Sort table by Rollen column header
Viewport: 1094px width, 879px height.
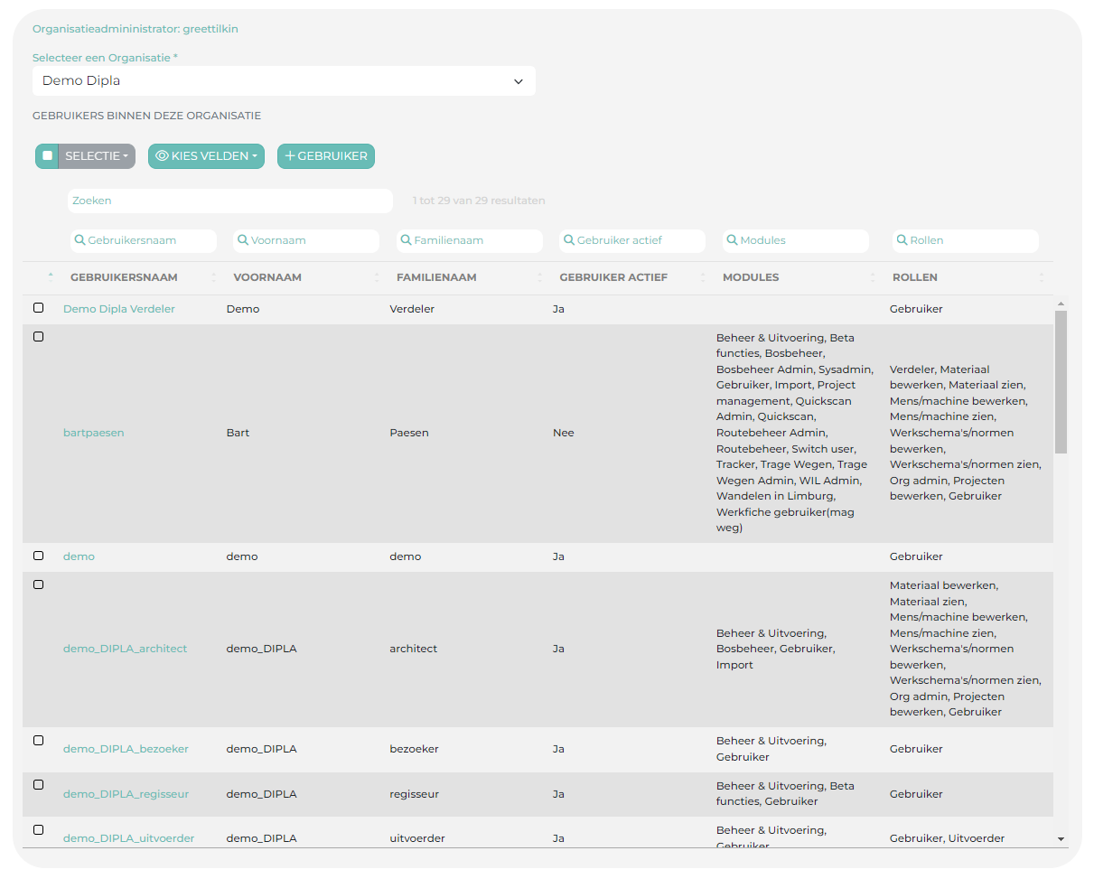coord(914,277)
